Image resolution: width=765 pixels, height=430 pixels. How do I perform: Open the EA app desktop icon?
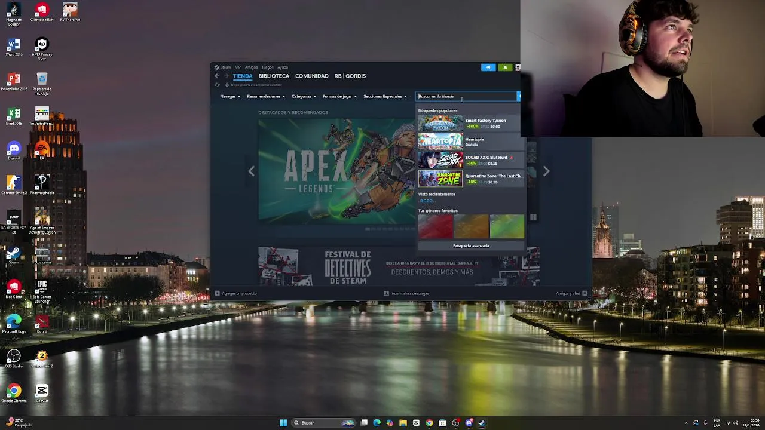click(x=42, y=151)
